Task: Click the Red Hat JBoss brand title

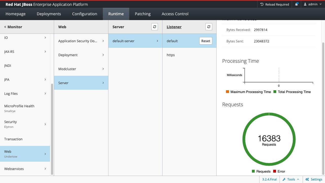Action: coord(47,4)
